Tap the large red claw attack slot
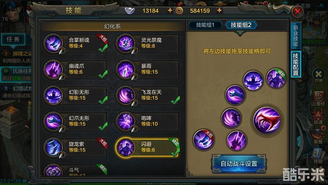The width and height of the screenshot is (328, 185). point(267,120)
